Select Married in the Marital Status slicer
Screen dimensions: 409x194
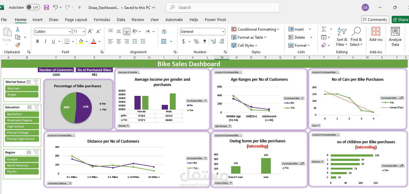(22, 88)
